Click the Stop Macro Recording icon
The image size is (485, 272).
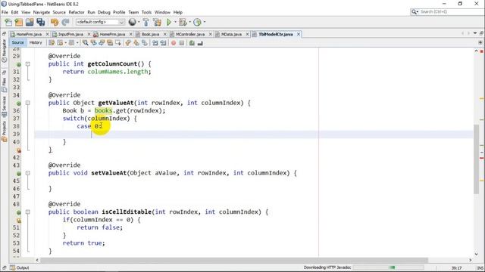pyautogui.click(x=182, y=43)
